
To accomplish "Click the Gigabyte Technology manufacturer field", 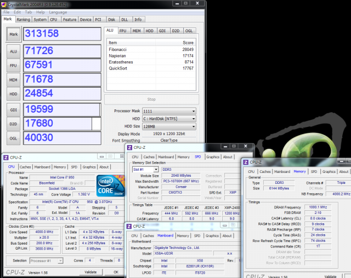I will pyautogui.click(x=197, y=248).
